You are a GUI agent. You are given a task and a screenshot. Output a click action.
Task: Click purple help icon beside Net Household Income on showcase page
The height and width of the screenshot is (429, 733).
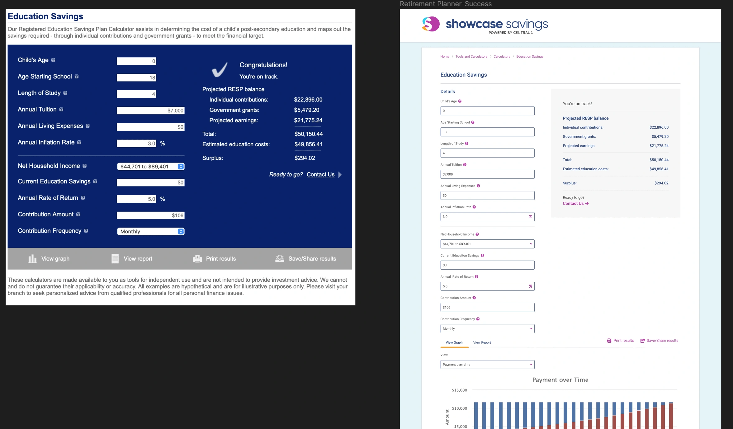pos(477,234)
